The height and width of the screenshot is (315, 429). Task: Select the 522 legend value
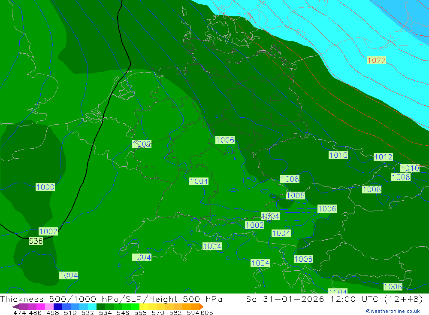[88, 313]
